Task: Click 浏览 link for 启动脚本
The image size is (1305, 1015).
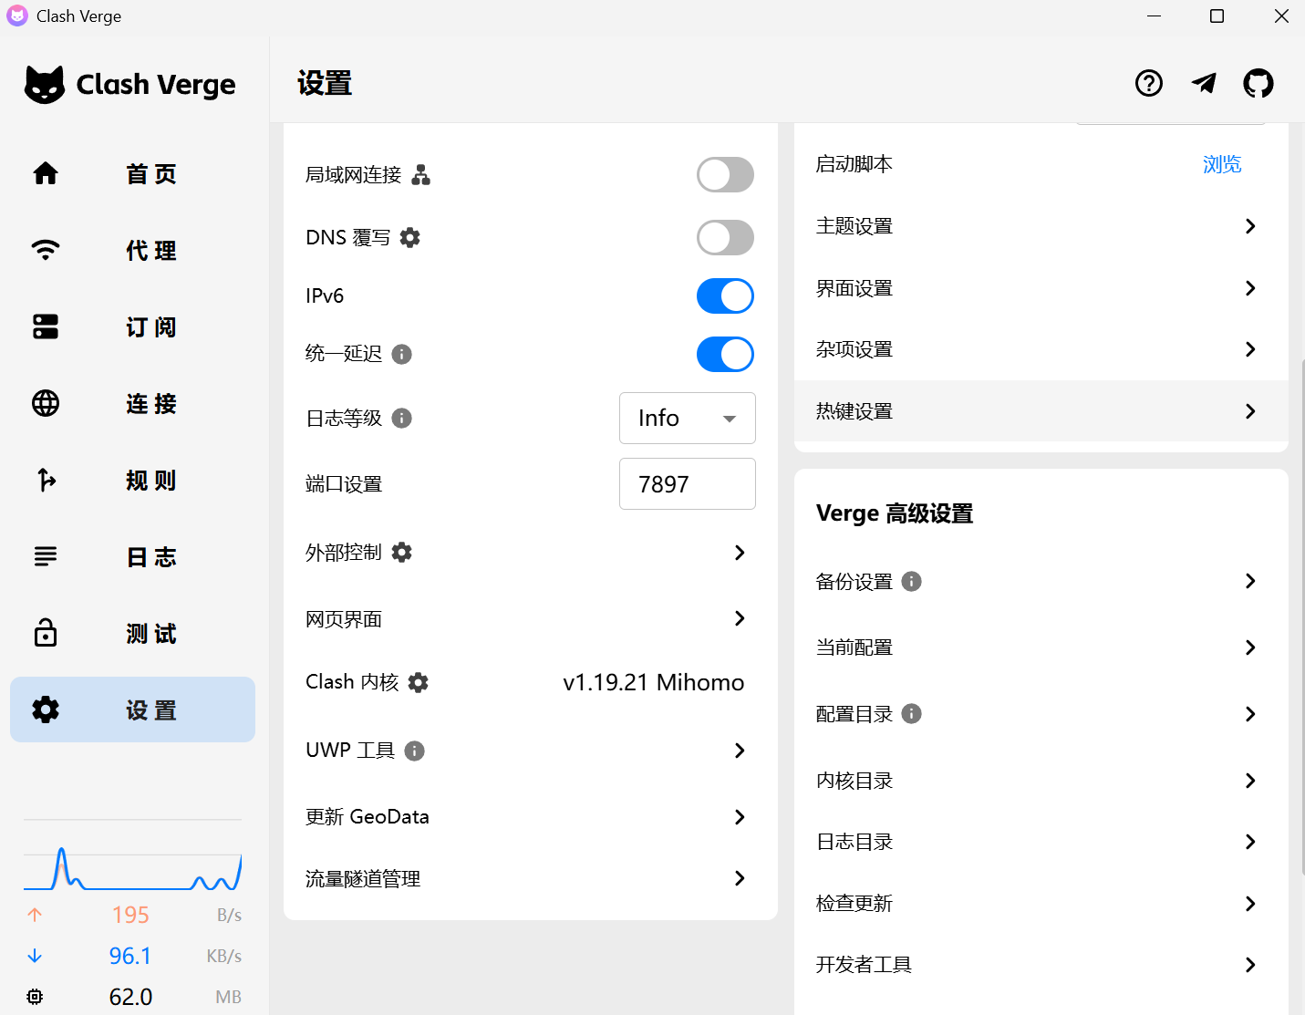Action: click(1221, 165)
